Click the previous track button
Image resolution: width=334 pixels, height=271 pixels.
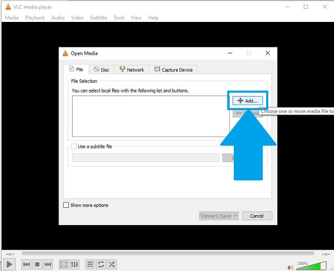(x=26, y=265)
